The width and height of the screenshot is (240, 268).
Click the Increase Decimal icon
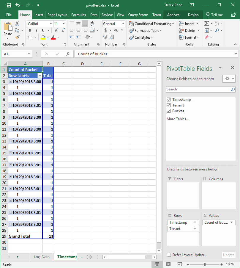[105, 37]
